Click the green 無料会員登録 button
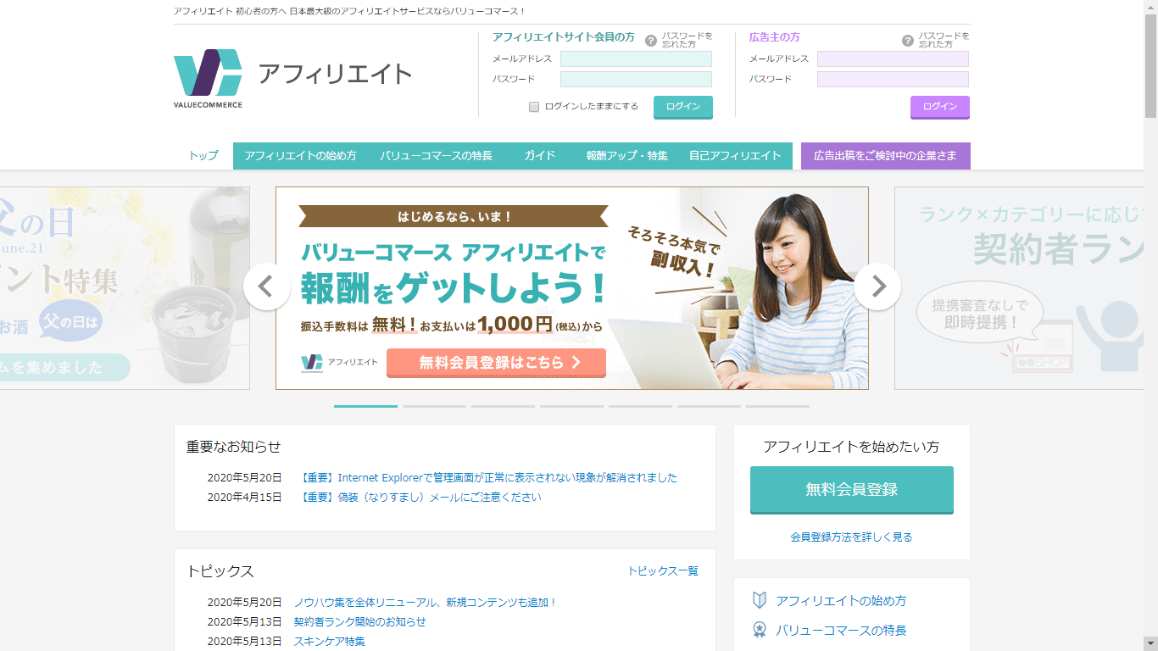The width and height of the screenshot is (1158, 651). tap(851, 489)
